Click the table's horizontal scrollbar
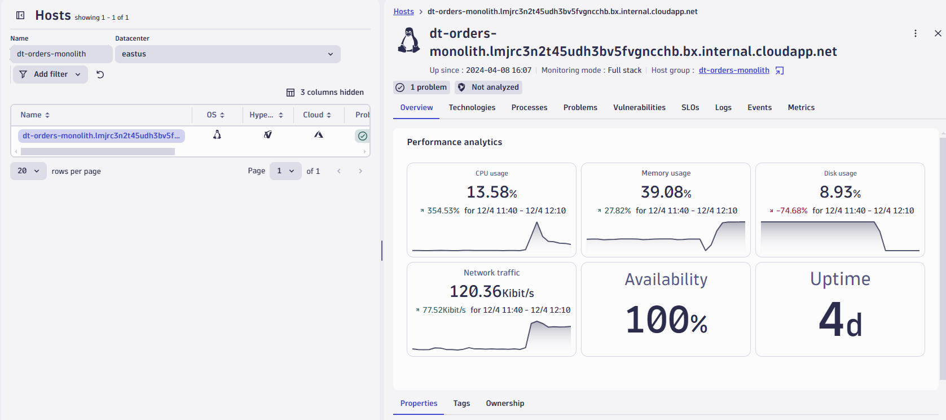 (x=98, y=152)
